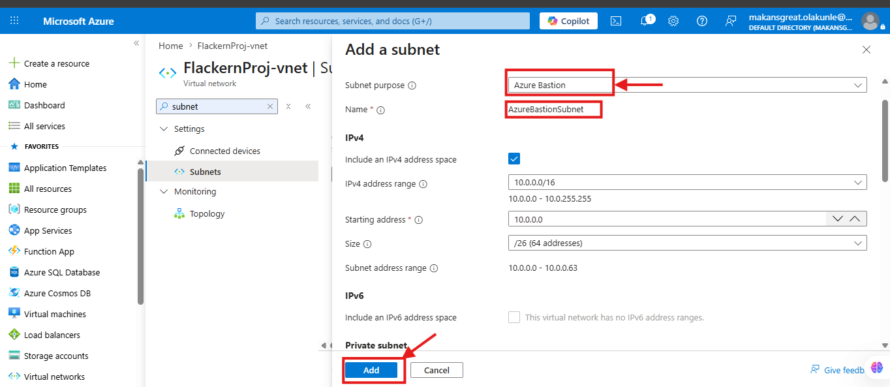
Task: Uncheck Include an IPv4 address space
Action: [514, 159]
